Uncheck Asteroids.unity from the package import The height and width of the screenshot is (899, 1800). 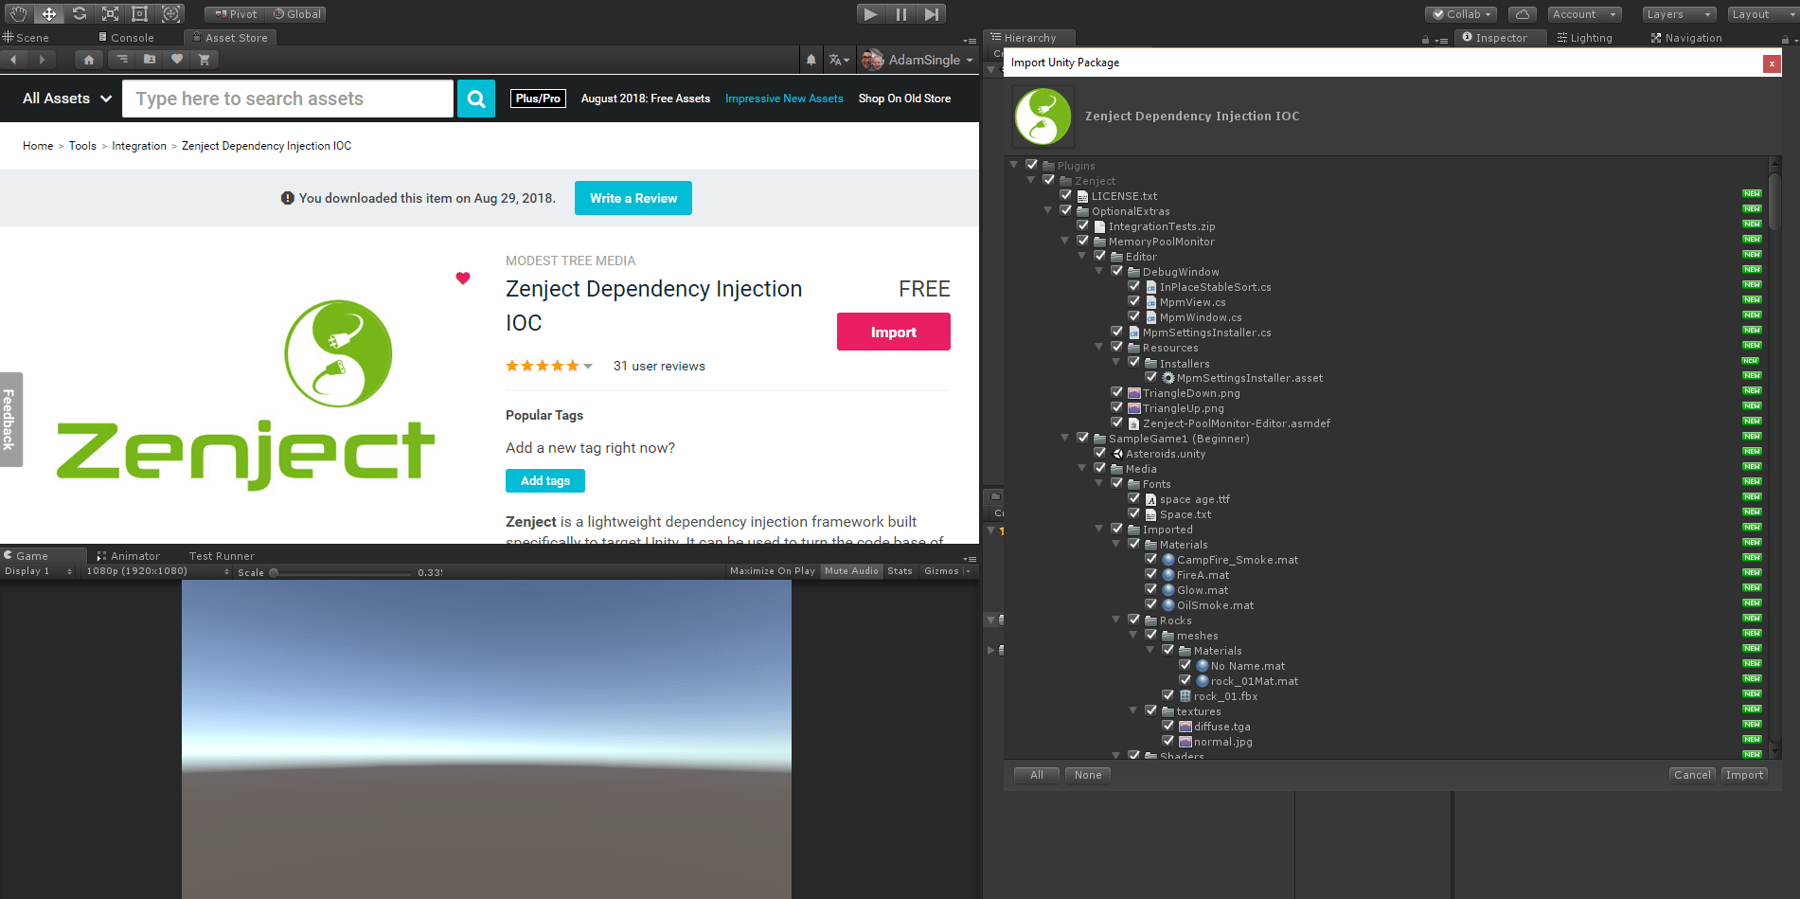[1100, 453]
